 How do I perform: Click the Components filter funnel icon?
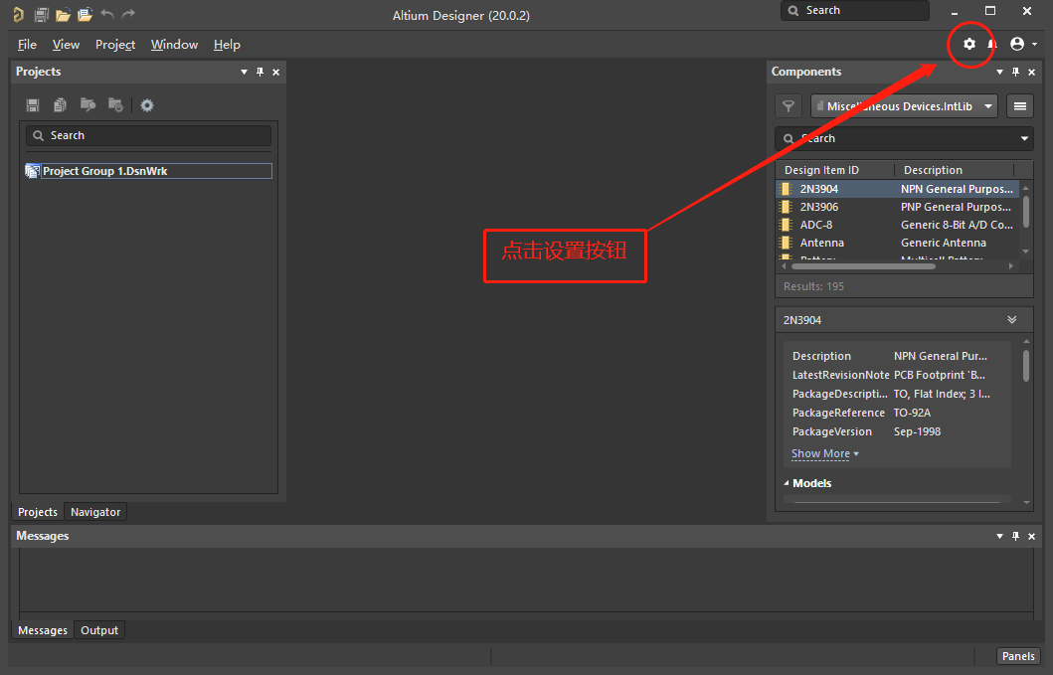790,106
